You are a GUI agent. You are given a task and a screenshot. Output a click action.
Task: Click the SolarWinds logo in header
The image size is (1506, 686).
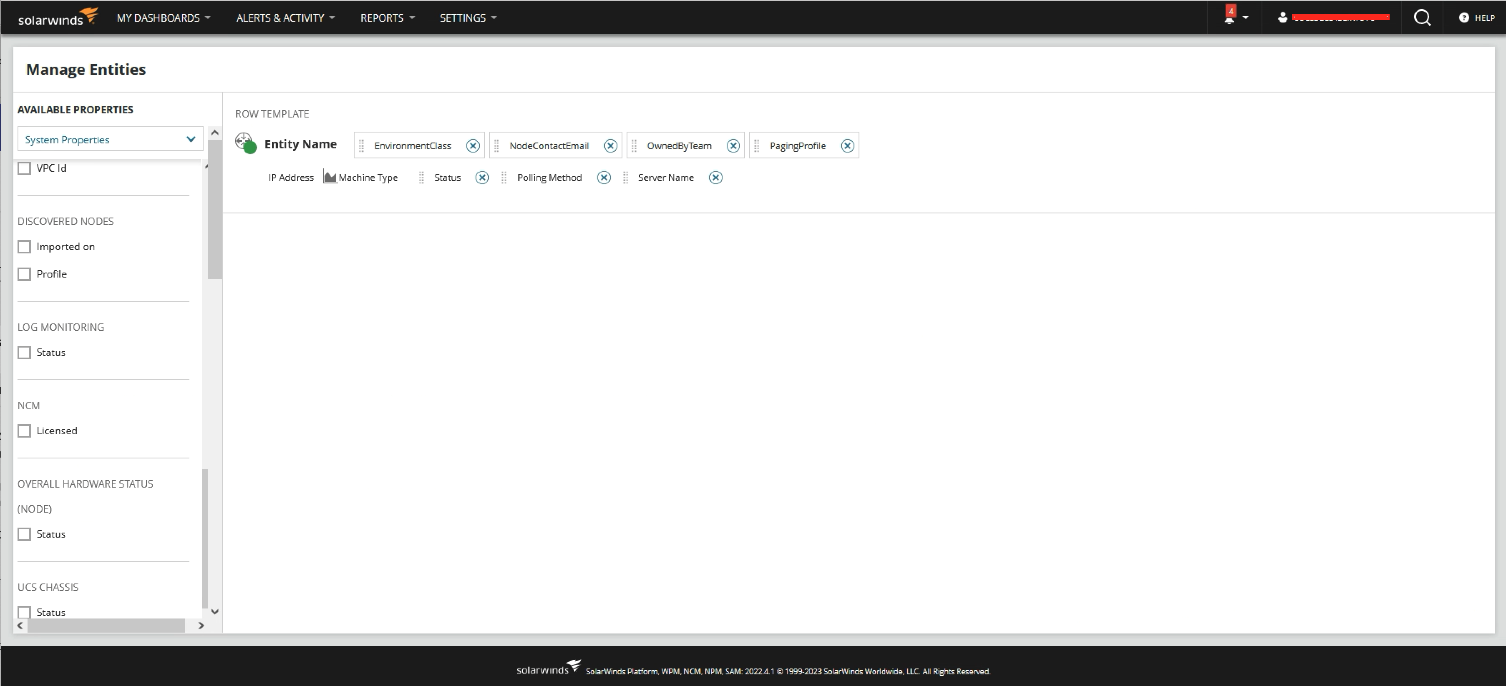[x=57, y=18]
